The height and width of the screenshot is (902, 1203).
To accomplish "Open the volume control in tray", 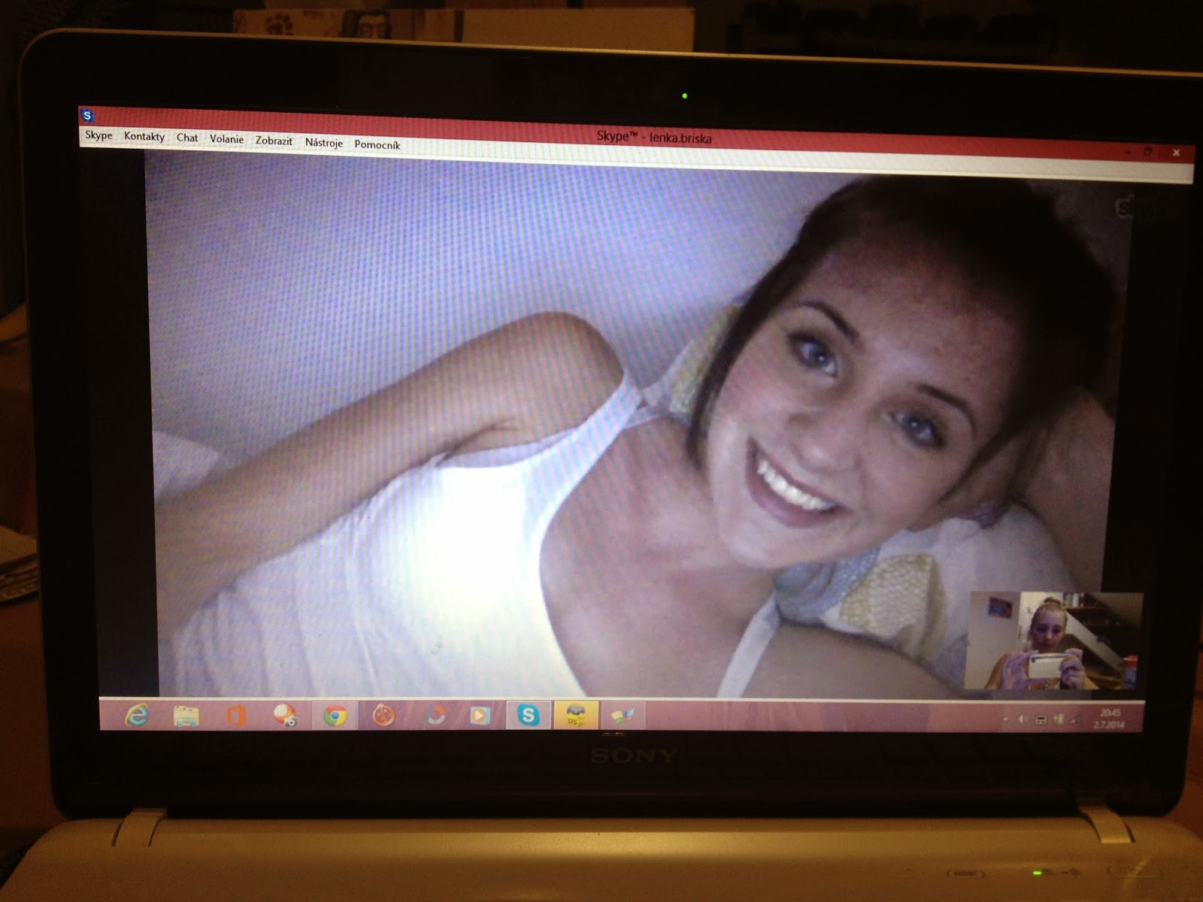I will (1023, 720).
